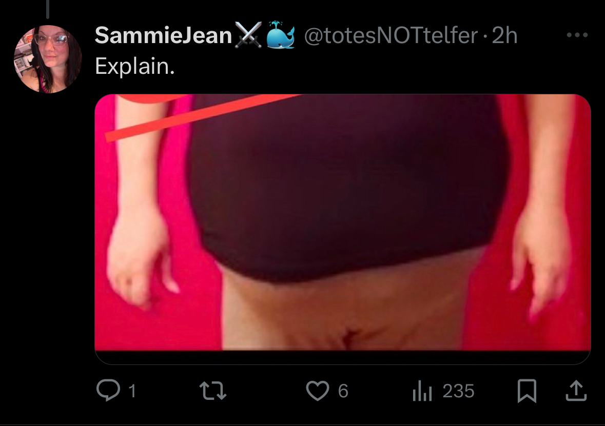
Task: Open SammieJean's profile picture
Action: click(48, 59)
